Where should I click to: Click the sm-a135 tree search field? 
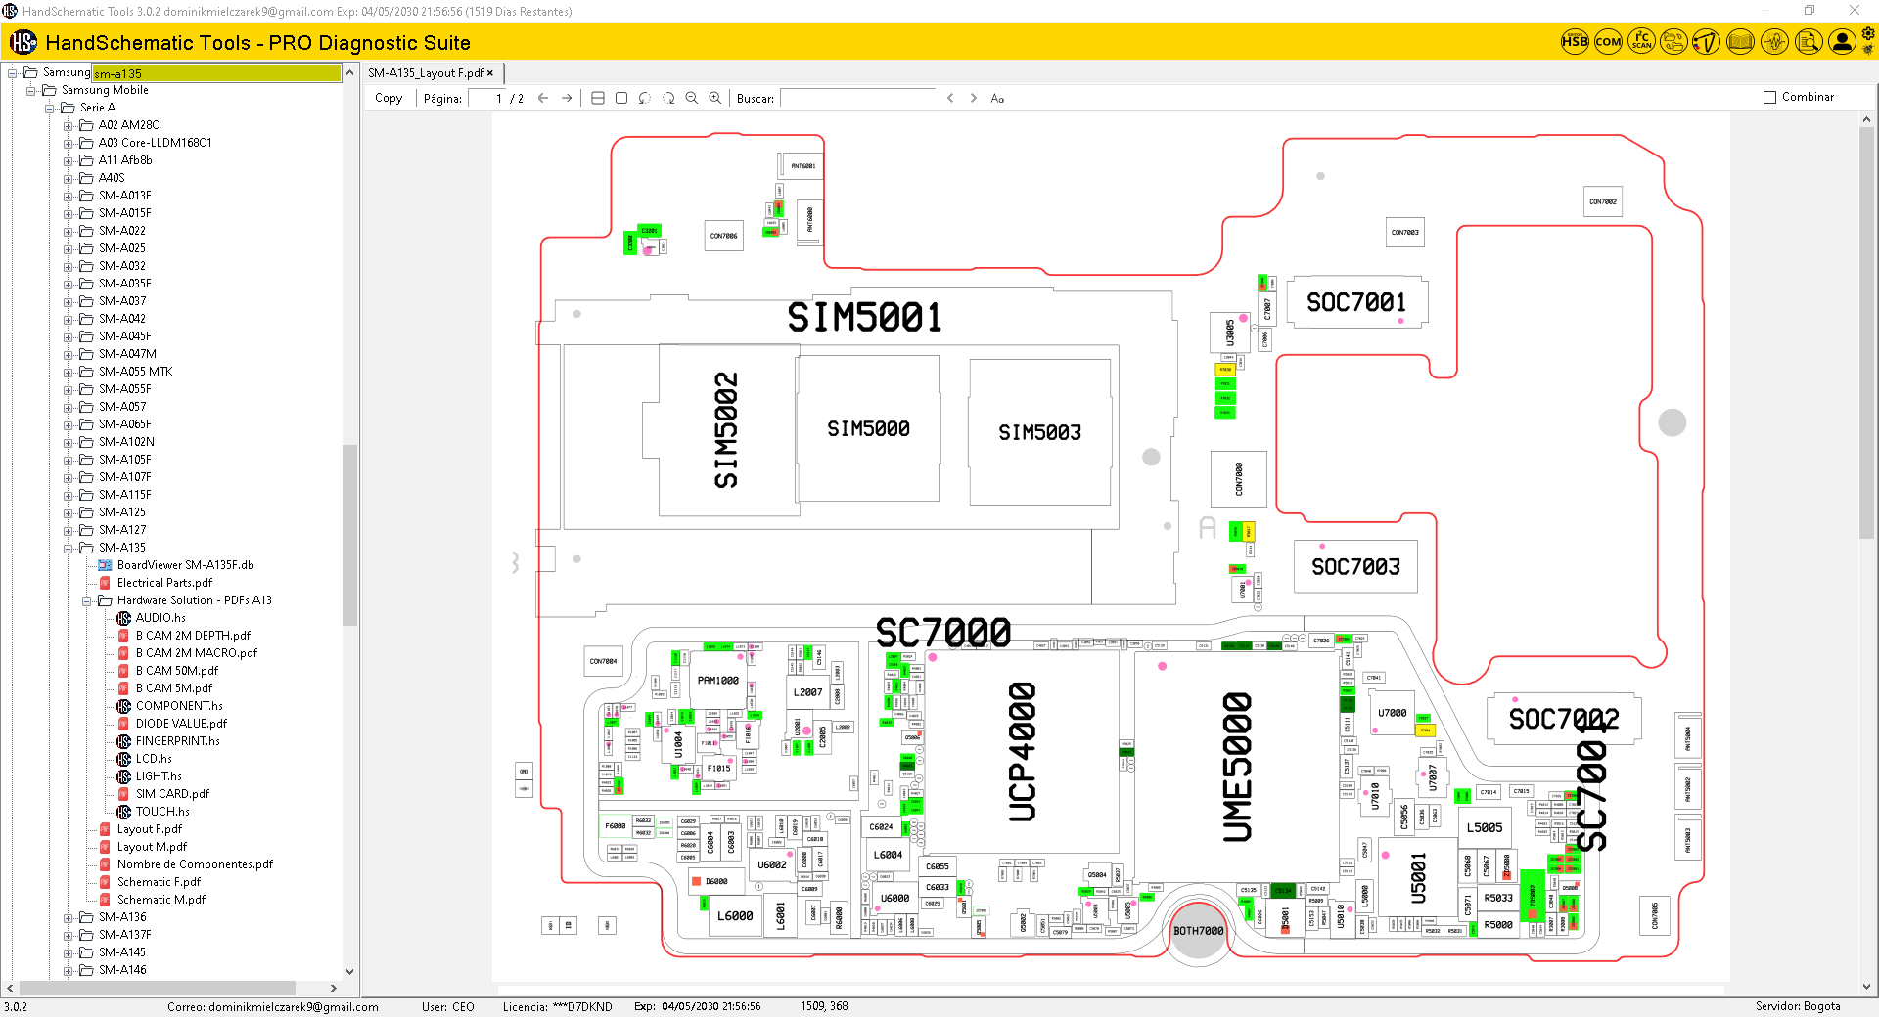pyautogui.click(x=216, y=73)
